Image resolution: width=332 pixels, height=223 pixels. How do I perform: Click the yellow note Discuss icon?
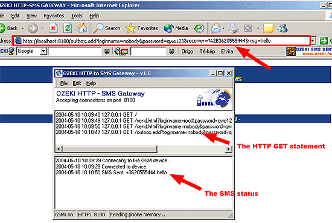[268, 28]
